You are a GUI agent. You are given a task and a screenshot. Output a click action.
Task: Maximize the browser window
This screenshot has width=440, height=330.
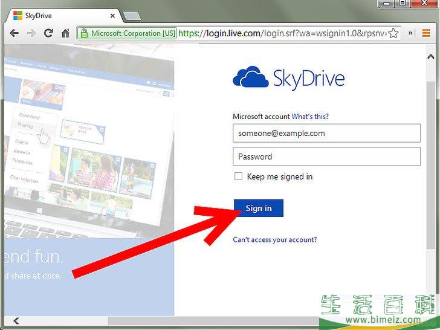pyautogui.click(x=403, y=3)
